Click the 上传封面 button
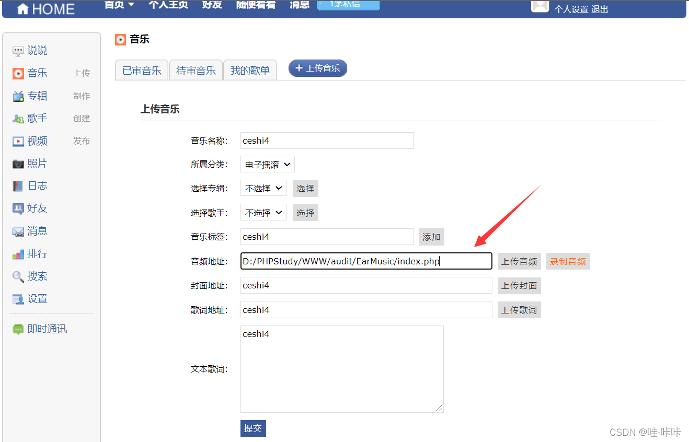 click(x=519, y=285)
